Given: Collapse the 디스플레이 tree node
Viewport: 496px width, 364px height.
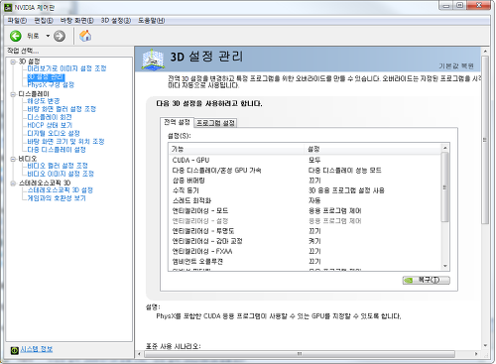Looking at the screenshot, I should (x=13, y=94).
